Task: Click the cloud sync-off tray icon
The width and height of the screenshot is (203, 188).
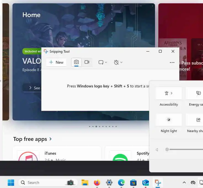Action: (193, 182)
